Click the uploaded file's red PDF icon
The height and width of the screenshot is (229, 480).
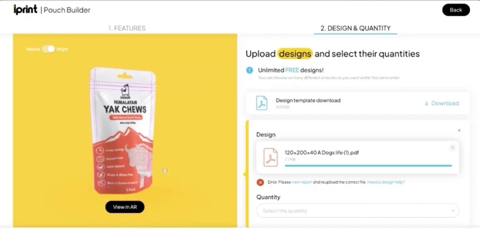[271, 157]
